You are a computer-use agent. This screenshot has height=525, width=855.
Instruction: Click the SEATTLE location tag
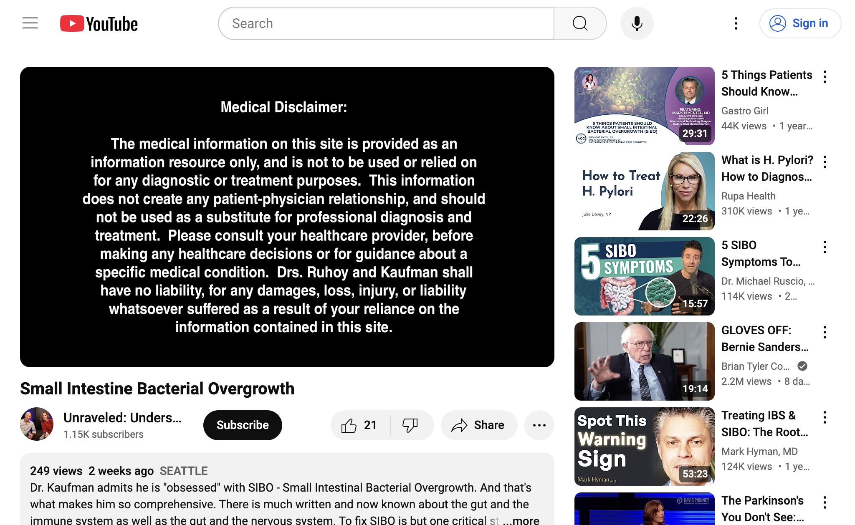coord(184,471)
